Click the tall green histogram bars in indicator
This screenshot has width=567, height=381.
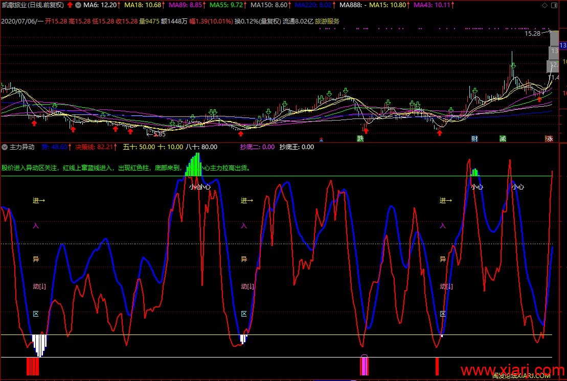point(193,164)
